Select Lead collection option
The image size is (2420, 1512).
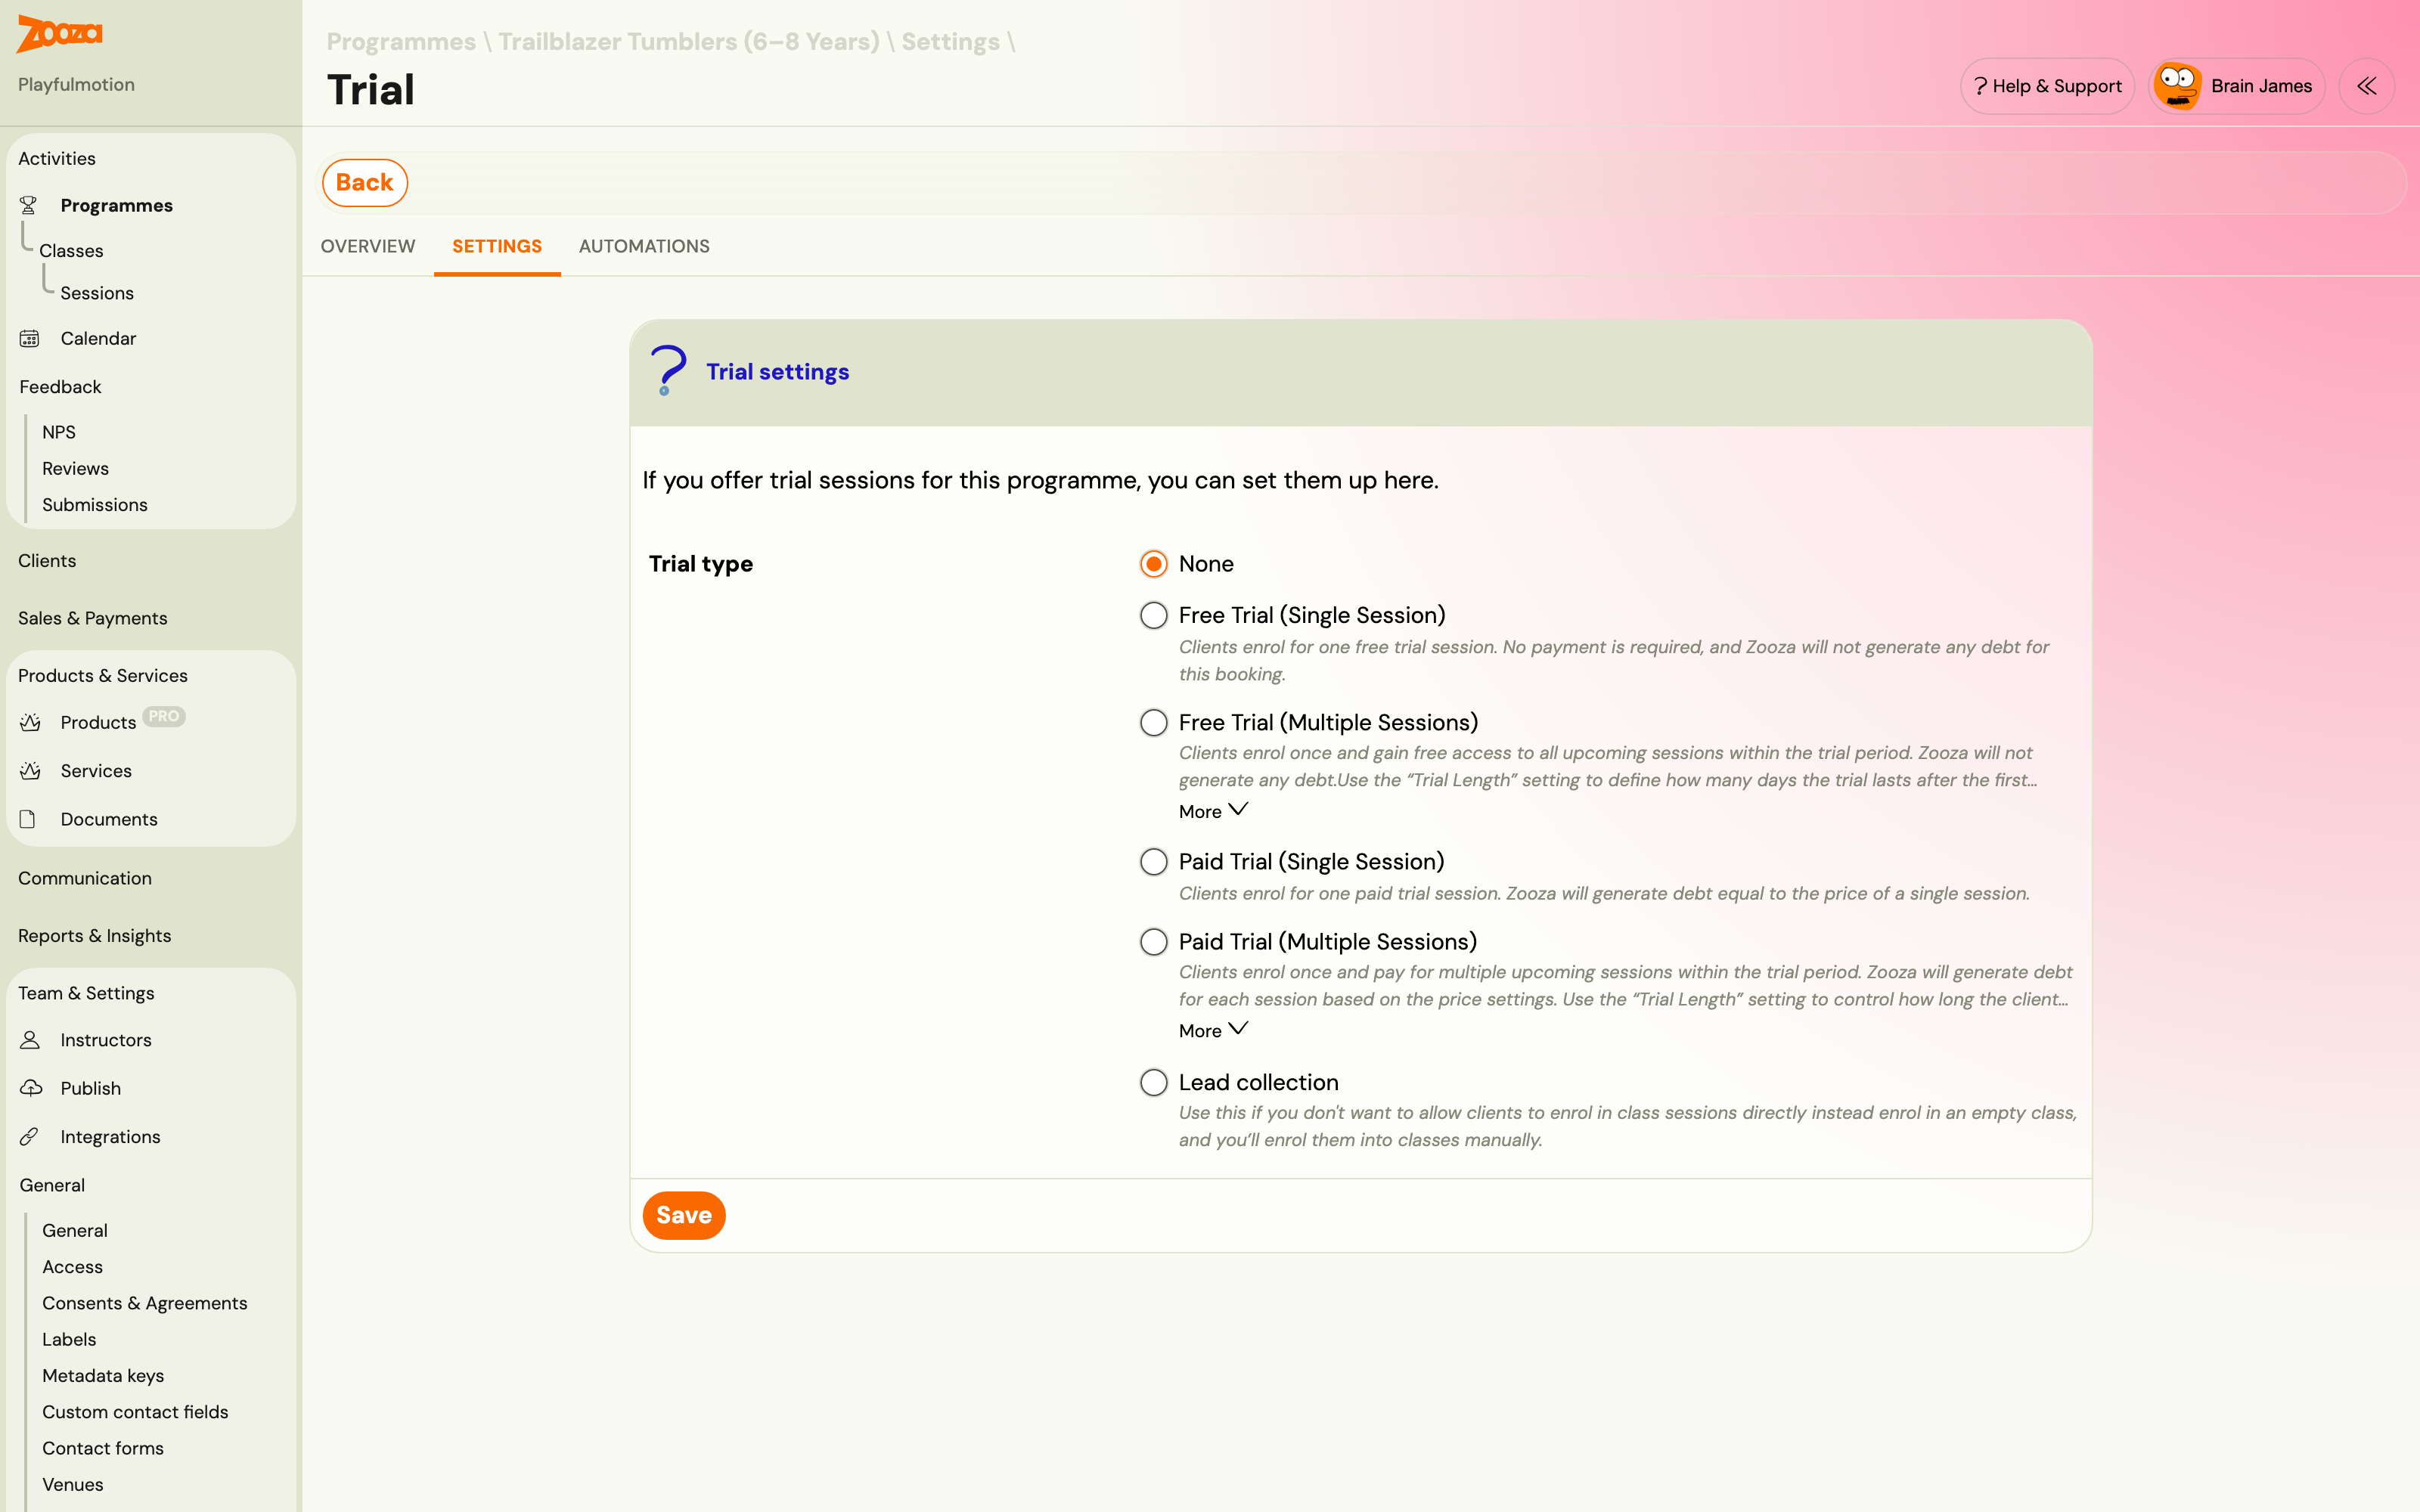pos(1154,1082)
